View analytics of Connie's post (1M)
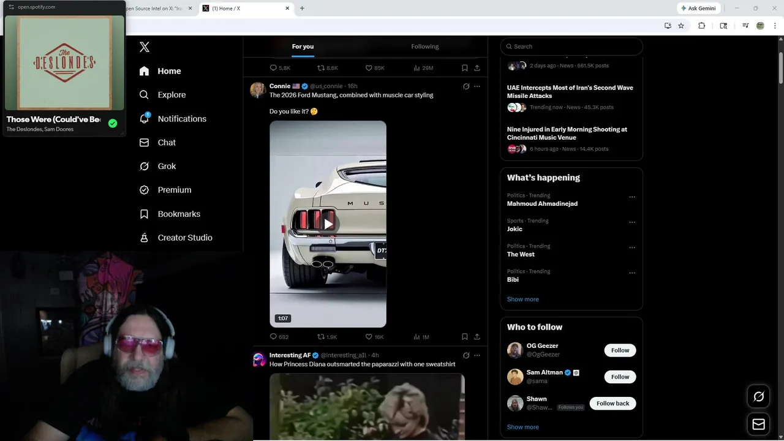Viewport: 784px width, 441px height. click(x=421, y=337)
